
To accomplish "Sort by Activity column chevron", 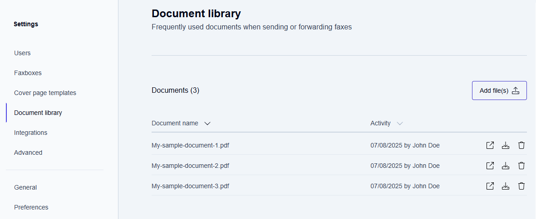I will click(399, 123).
